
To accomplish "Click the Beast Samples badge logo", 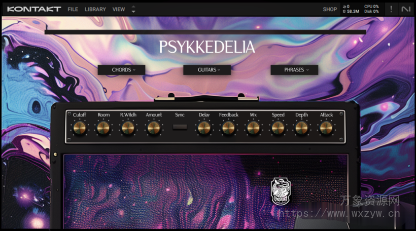I will [x=281, y=191].
